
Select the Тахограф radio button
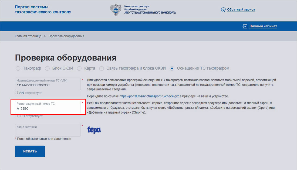(x=18, y=69)
